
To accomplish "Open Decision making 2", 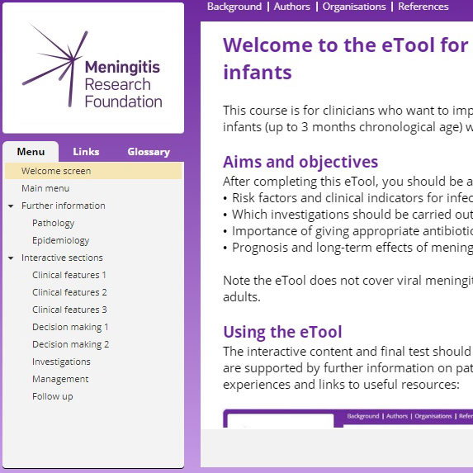I will [71, 344].
